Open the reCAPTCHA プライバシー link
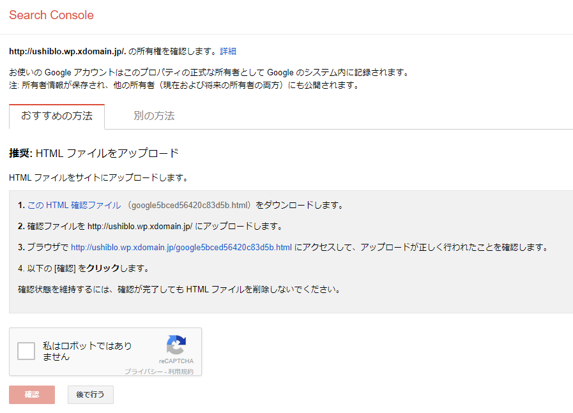This screenshot has height=413, width=573. pyautogui.click(x=144, y=372)
